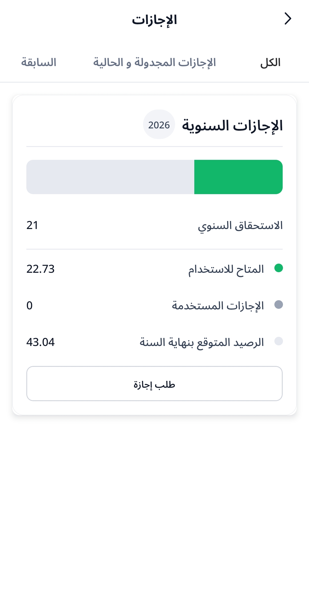Open the السابقة tab
The width and height of the screenshot is (309, 609).
coord(39,63)
